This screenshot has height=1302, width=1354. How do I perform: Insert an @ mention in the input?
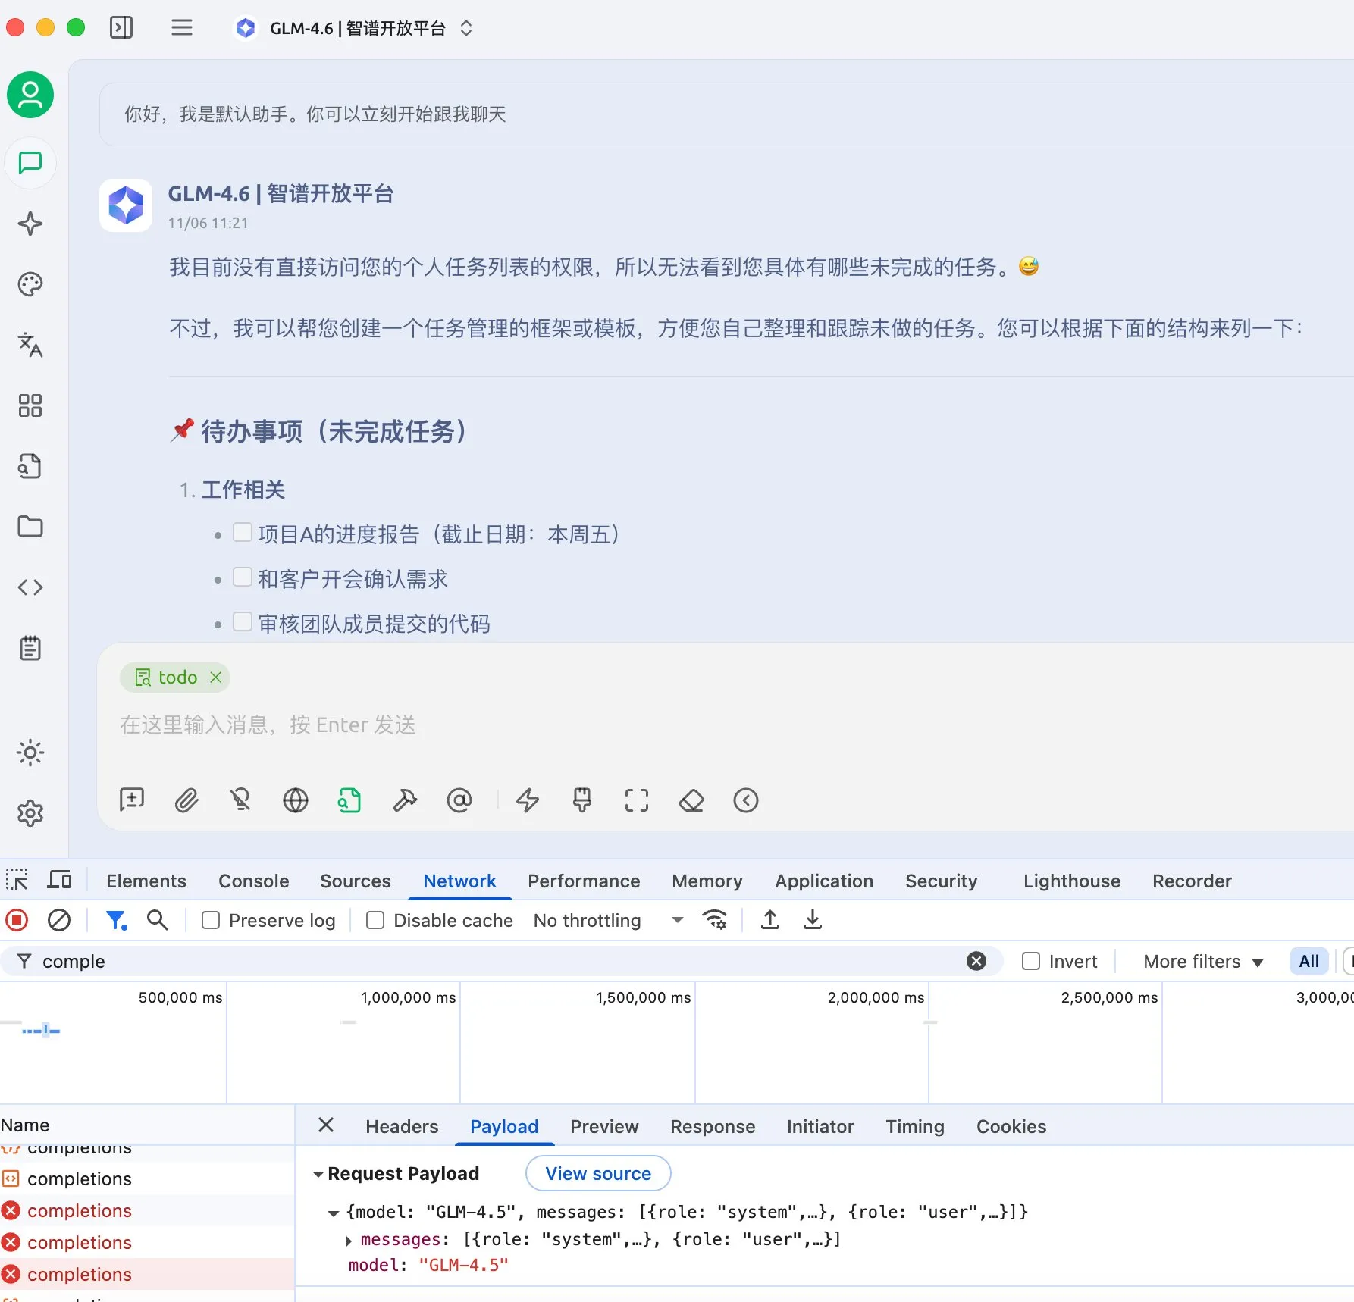point(459,800)
